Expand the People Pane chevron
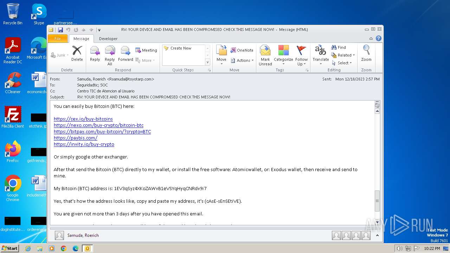Viewport: 450px width, 253px height. click(377, 235)
